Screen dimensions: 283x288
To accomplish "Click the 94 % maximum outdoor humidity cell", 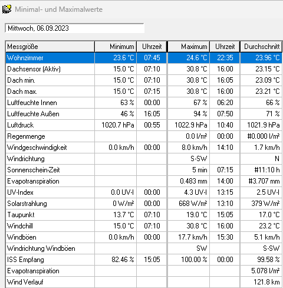I will pyautogui.click(x=189, y=114).
